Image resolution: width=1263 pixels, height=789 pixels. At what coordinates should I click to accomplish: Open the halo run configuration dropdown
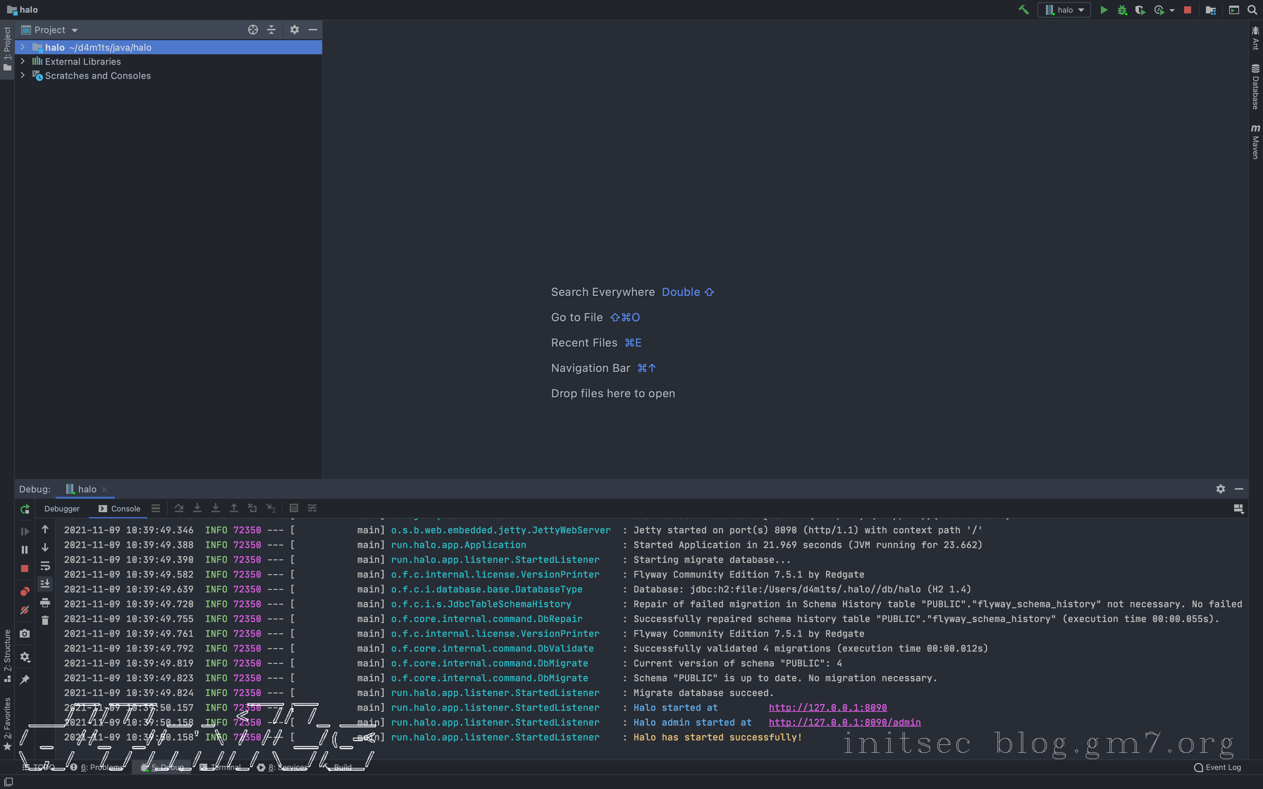[x=1065, y=10]
